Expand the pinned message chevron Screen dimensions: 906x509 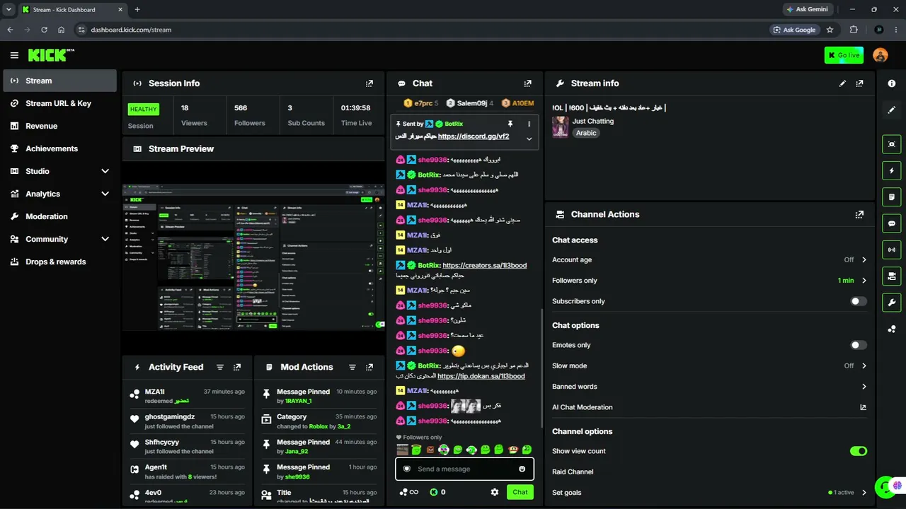tap(529, 139)
